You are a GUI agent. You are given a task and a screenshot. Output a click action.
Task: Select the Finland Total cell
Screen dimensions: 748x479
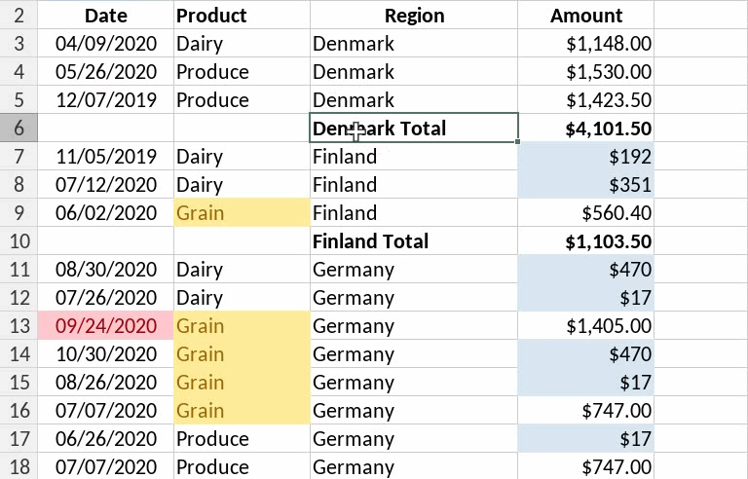(x=414, y=241)
